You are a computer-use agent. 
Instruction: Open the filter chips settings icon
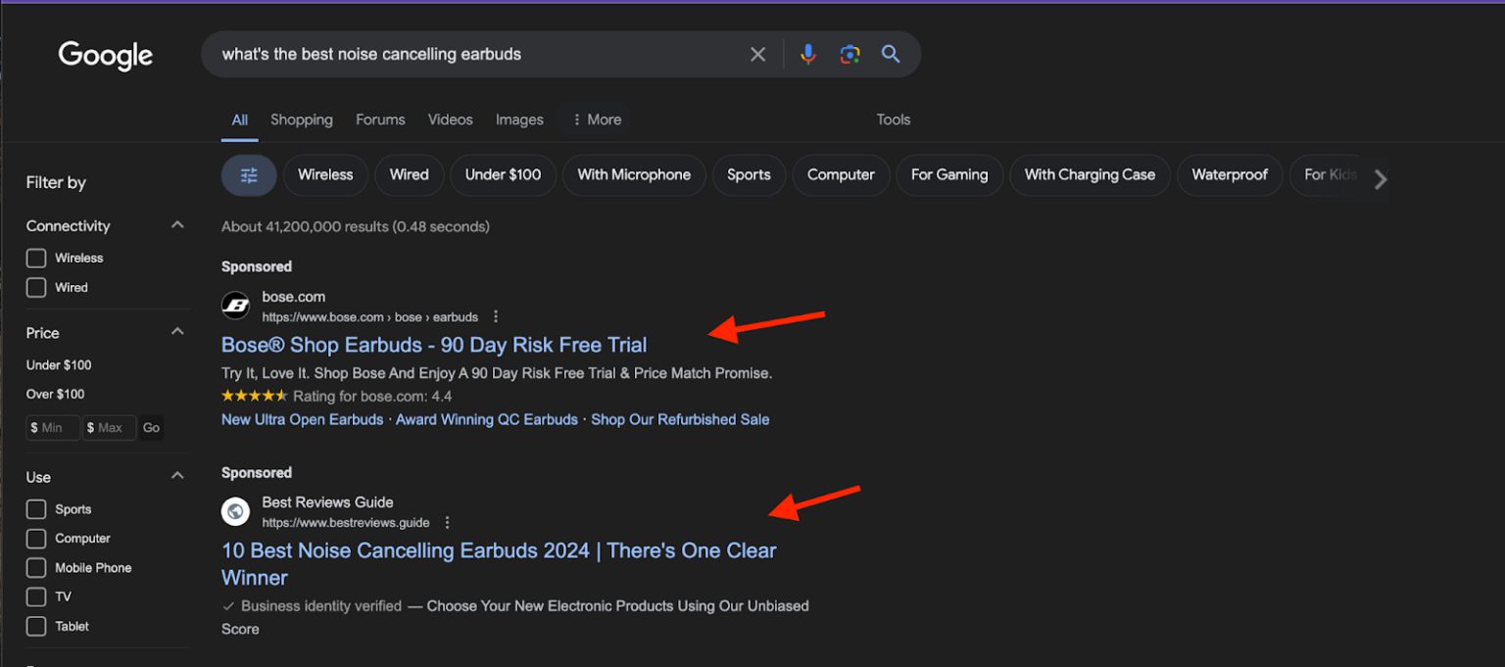pyautogui.click(x=248, y=174)
